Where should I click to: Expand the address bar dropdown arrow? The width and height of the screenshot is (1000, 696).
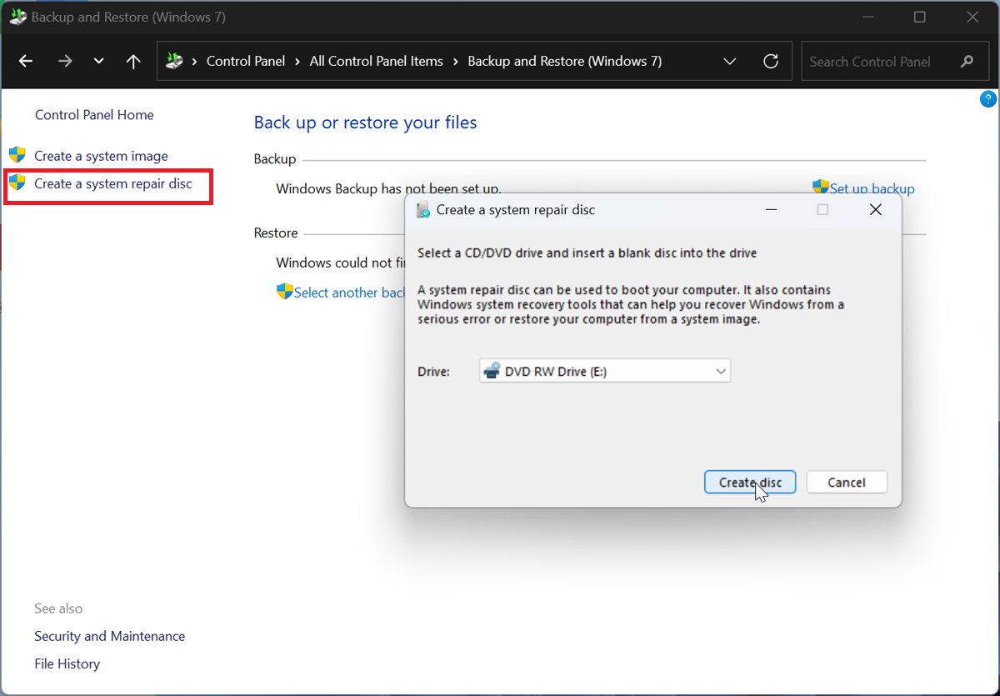730,61
